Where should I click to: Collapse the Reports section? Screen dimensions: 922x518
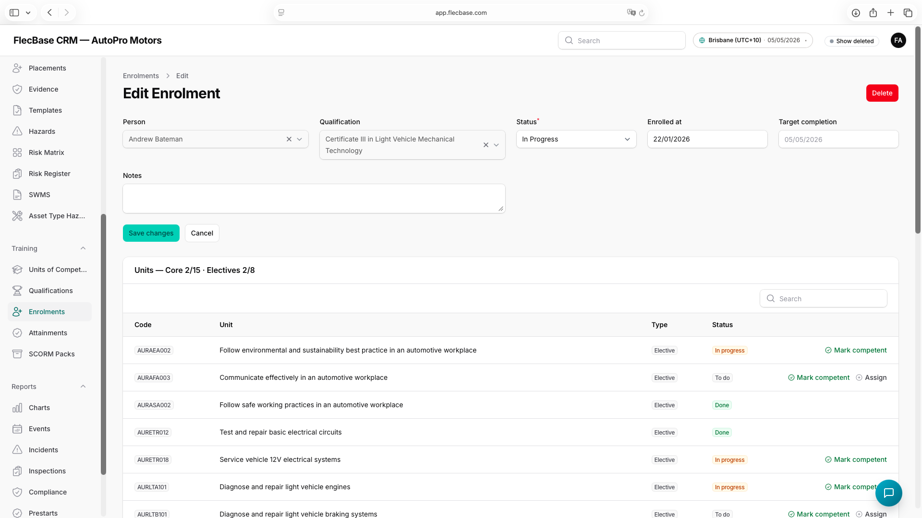tap(83, 387)
